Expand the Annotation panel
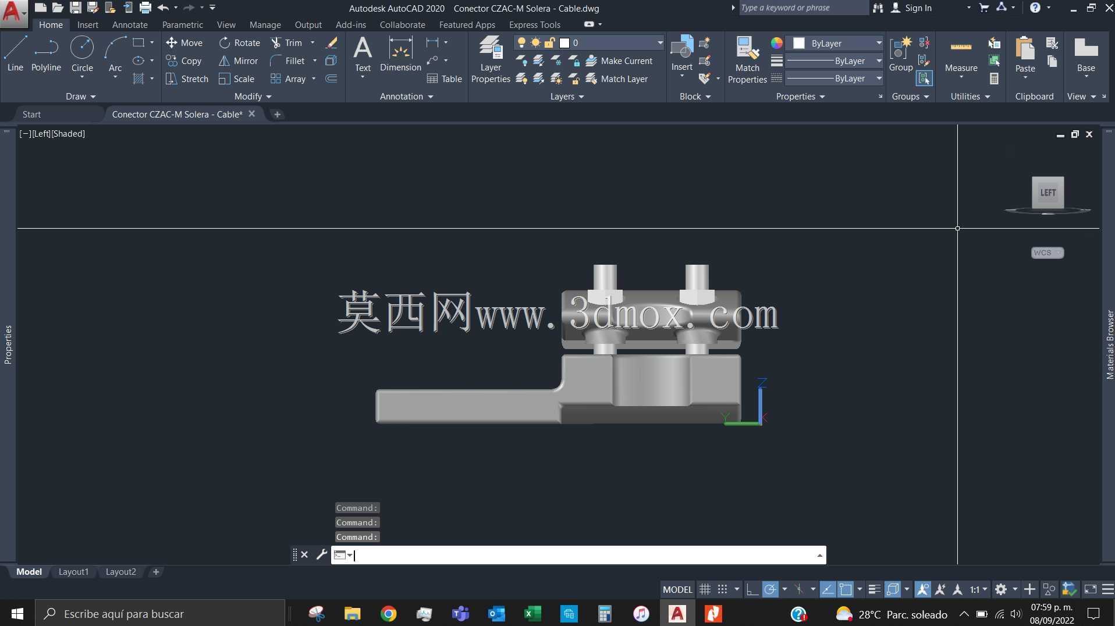 click(x=406, y=96)
